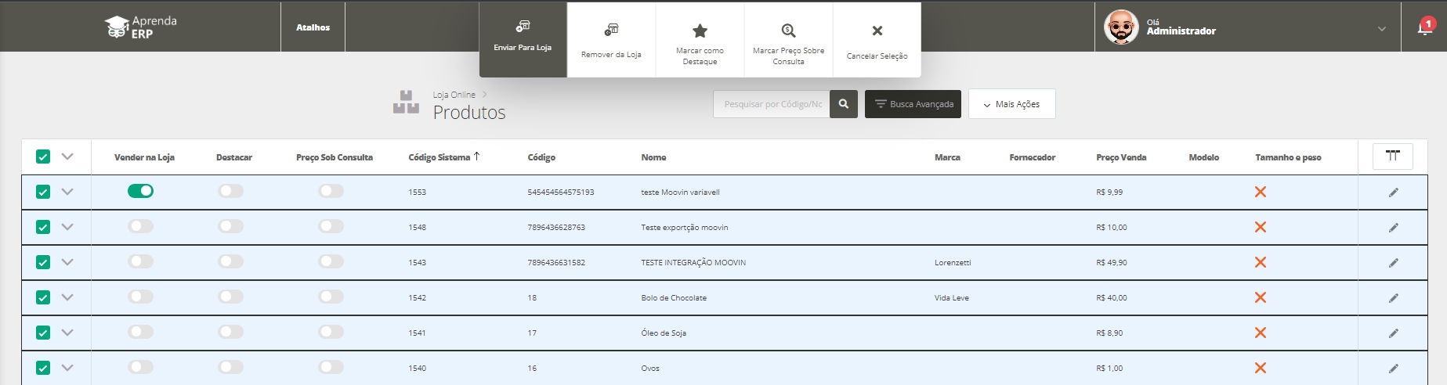
Task: Click the search magnifier button
Action: coord(844,104)
